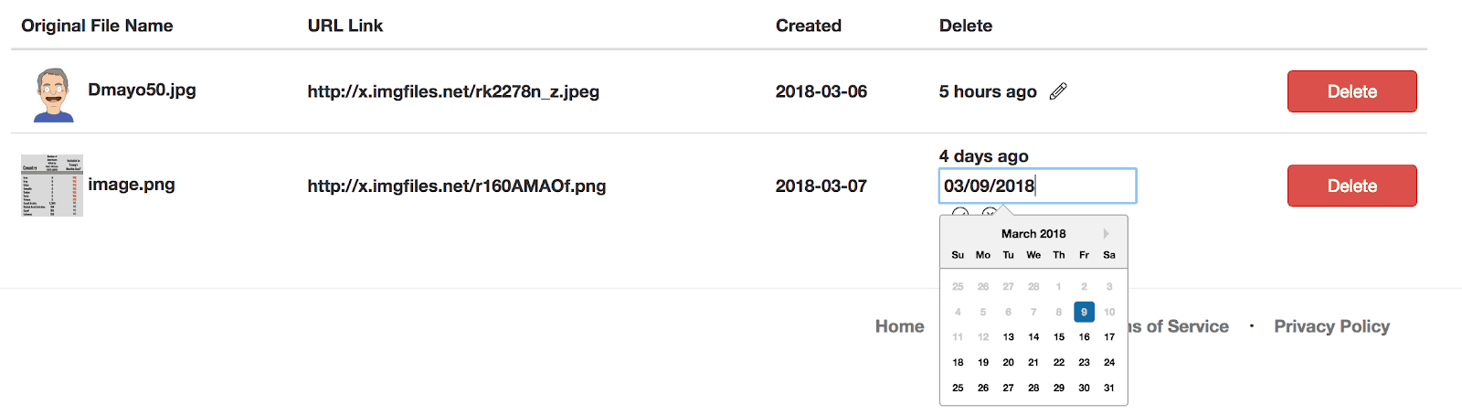Click the cancel X icon under date field
Image resolution: width=1462 pixels, height=415 pixels.
pos(990,212)
